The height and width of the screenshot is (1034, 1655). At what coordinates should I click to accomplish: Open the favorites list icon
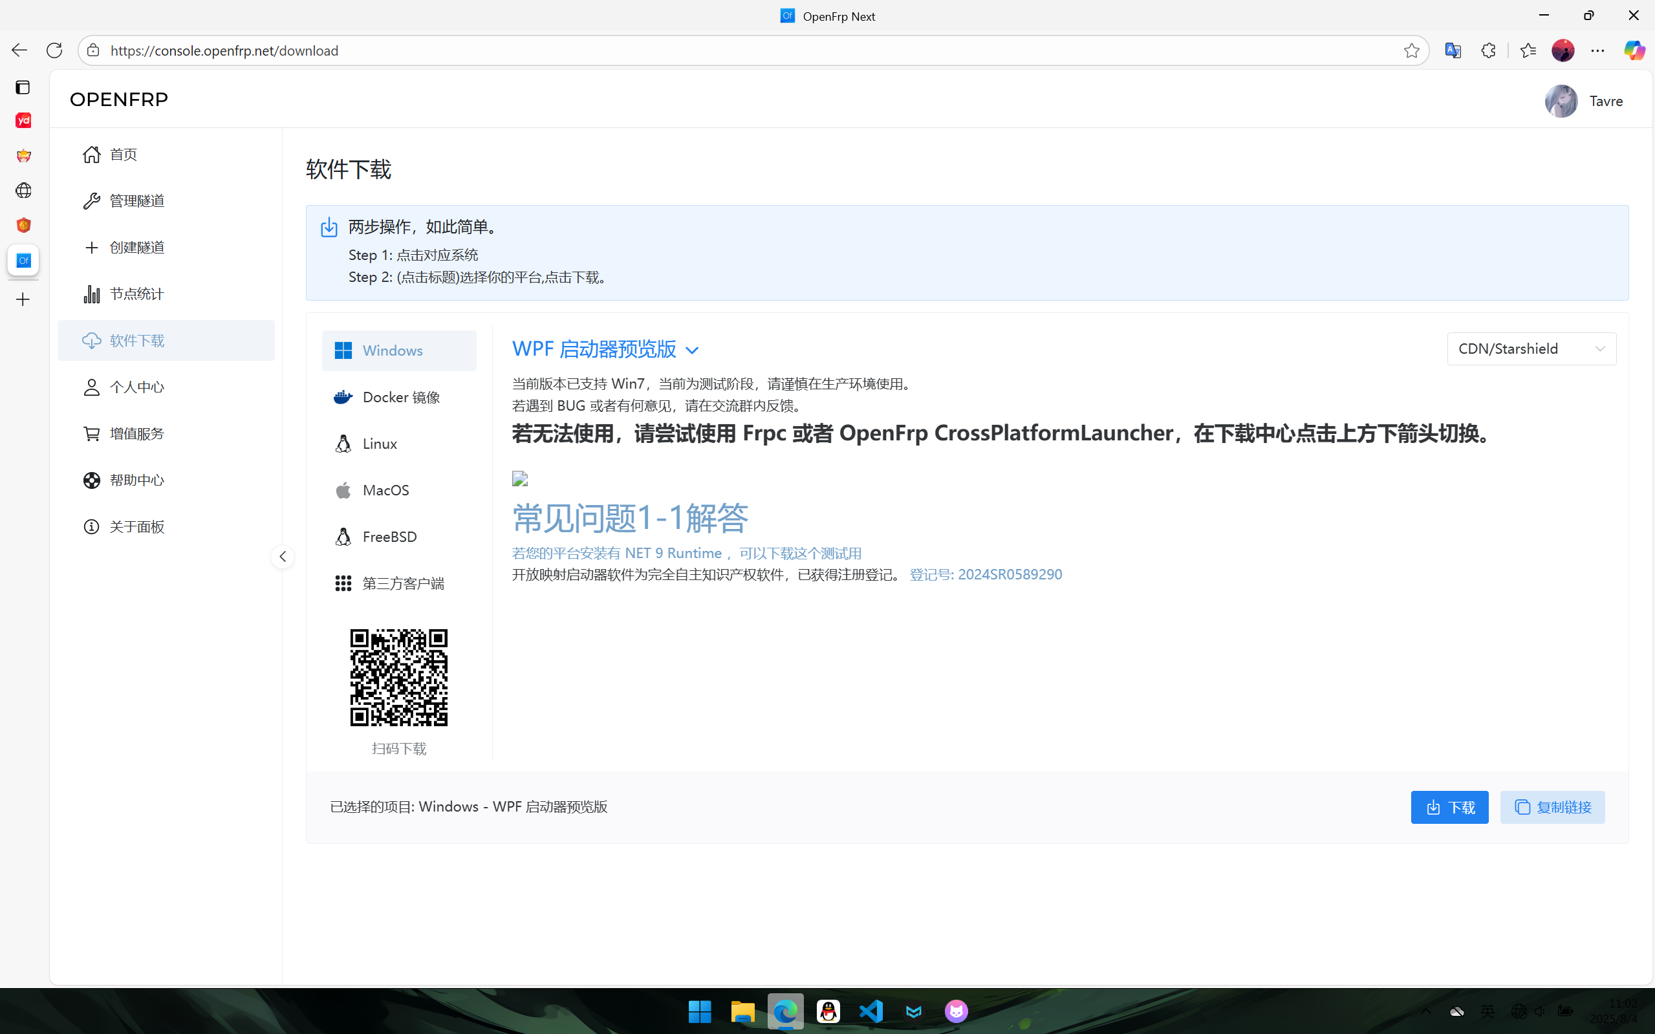tap(1528, 50)
